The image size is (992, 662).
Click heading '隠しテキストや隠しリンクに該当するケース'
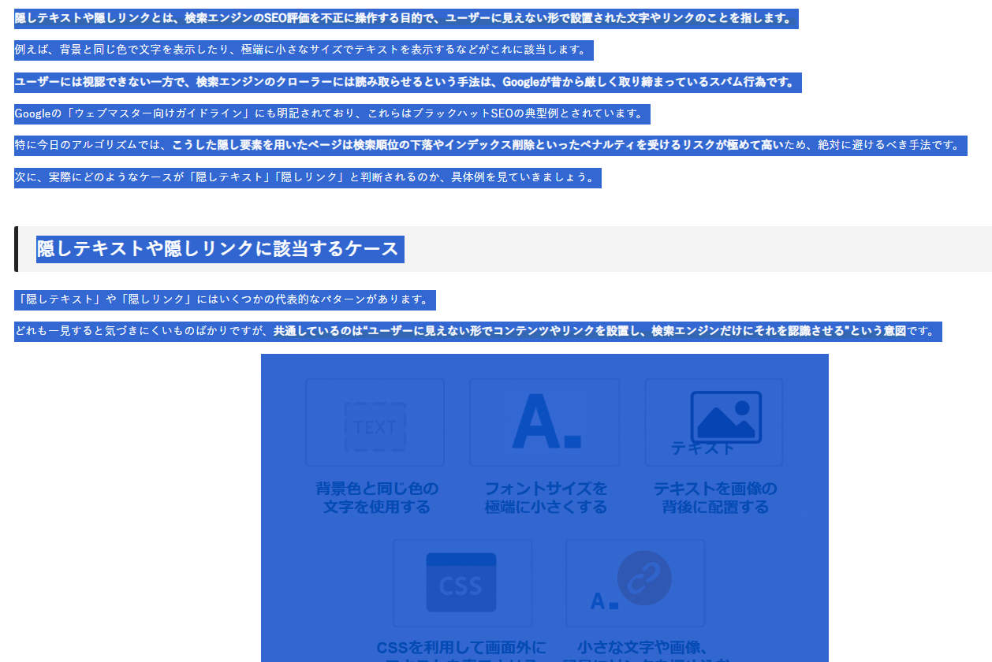pyautogui.click(x=218, y=249)
